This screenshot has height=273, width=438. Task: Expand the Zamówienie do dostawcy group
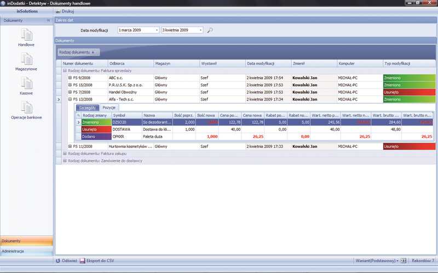(x=65, y=161)
